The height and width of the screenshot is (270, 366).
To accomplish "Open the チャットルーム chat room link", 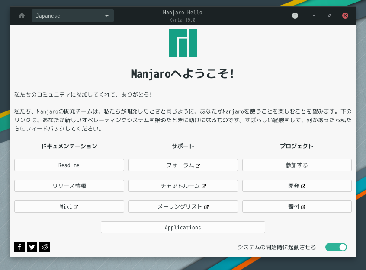I will 183,186.
